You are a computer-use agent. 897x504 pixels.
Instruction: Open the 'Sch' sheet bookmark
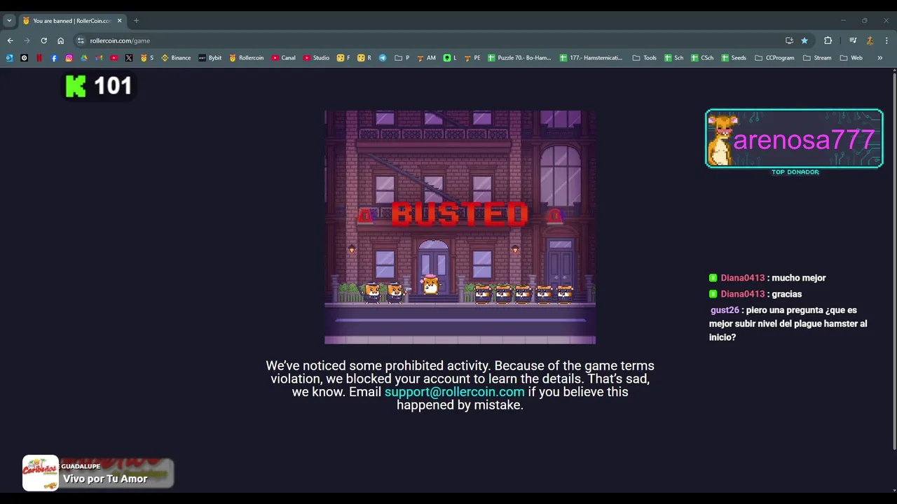click(x=674, y=58)
